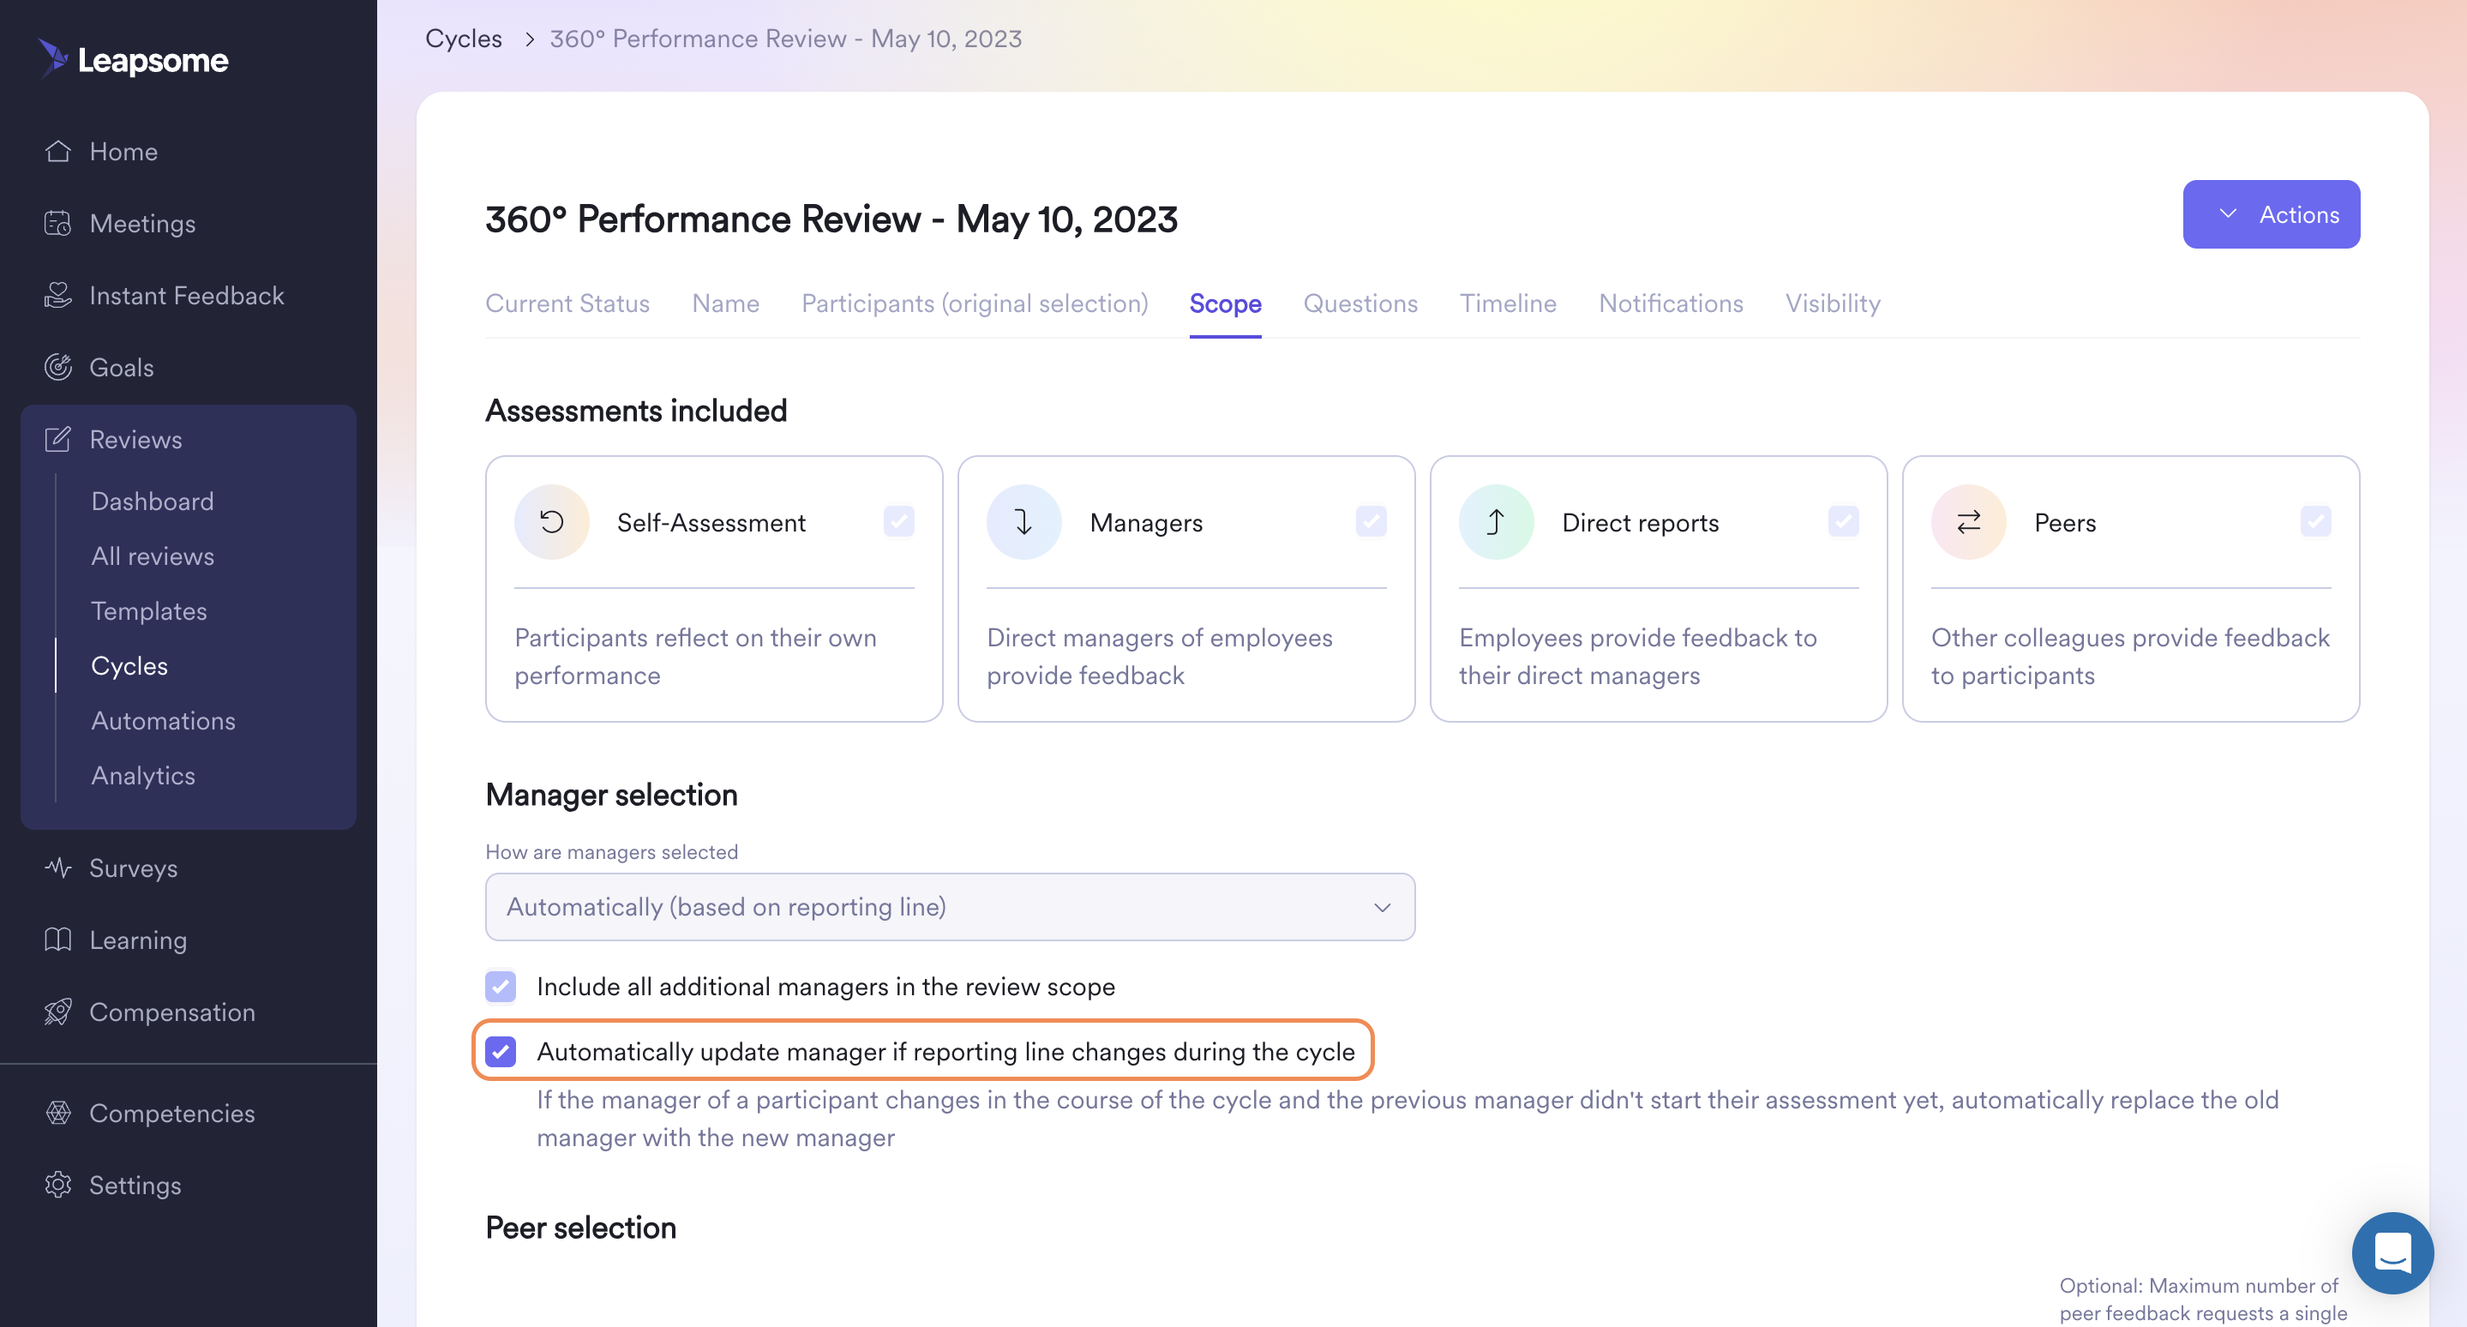Switch to the Visibility tab
Image resolution: width=2467 pixels, height=1327 pixels.
(1832, 303)
